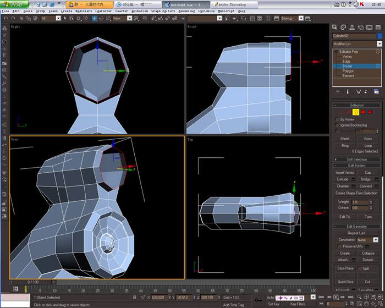
Task: Go to the end frame of animation
Action: tap(351, 297)
